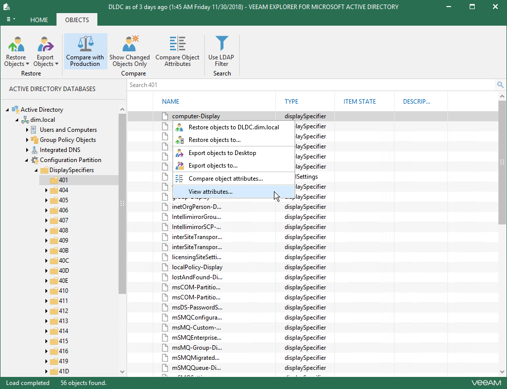Select the 405 folder
The image size is (507, 389).
click(64, 200)
